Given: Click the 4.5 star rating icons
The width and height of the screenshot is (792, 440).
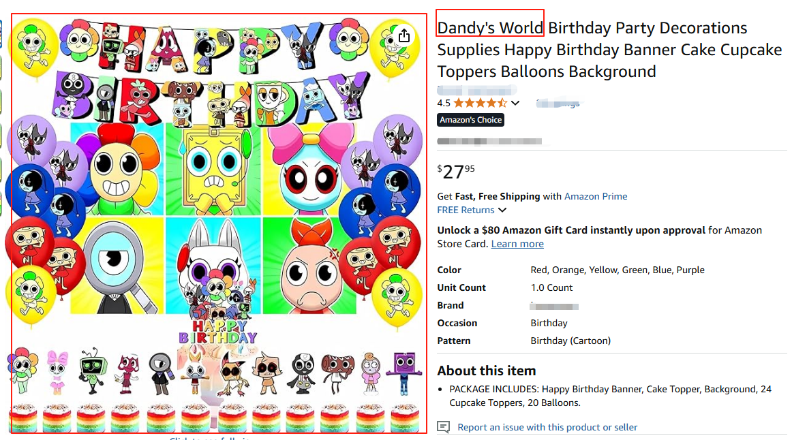Looking at the screenshot, I should coord(480,103).
